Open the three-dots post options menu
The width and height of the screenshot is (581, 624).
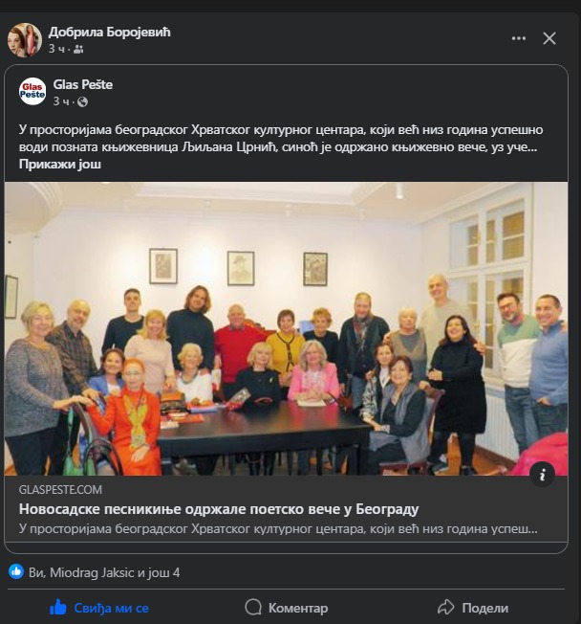click(x=519, y=38)
